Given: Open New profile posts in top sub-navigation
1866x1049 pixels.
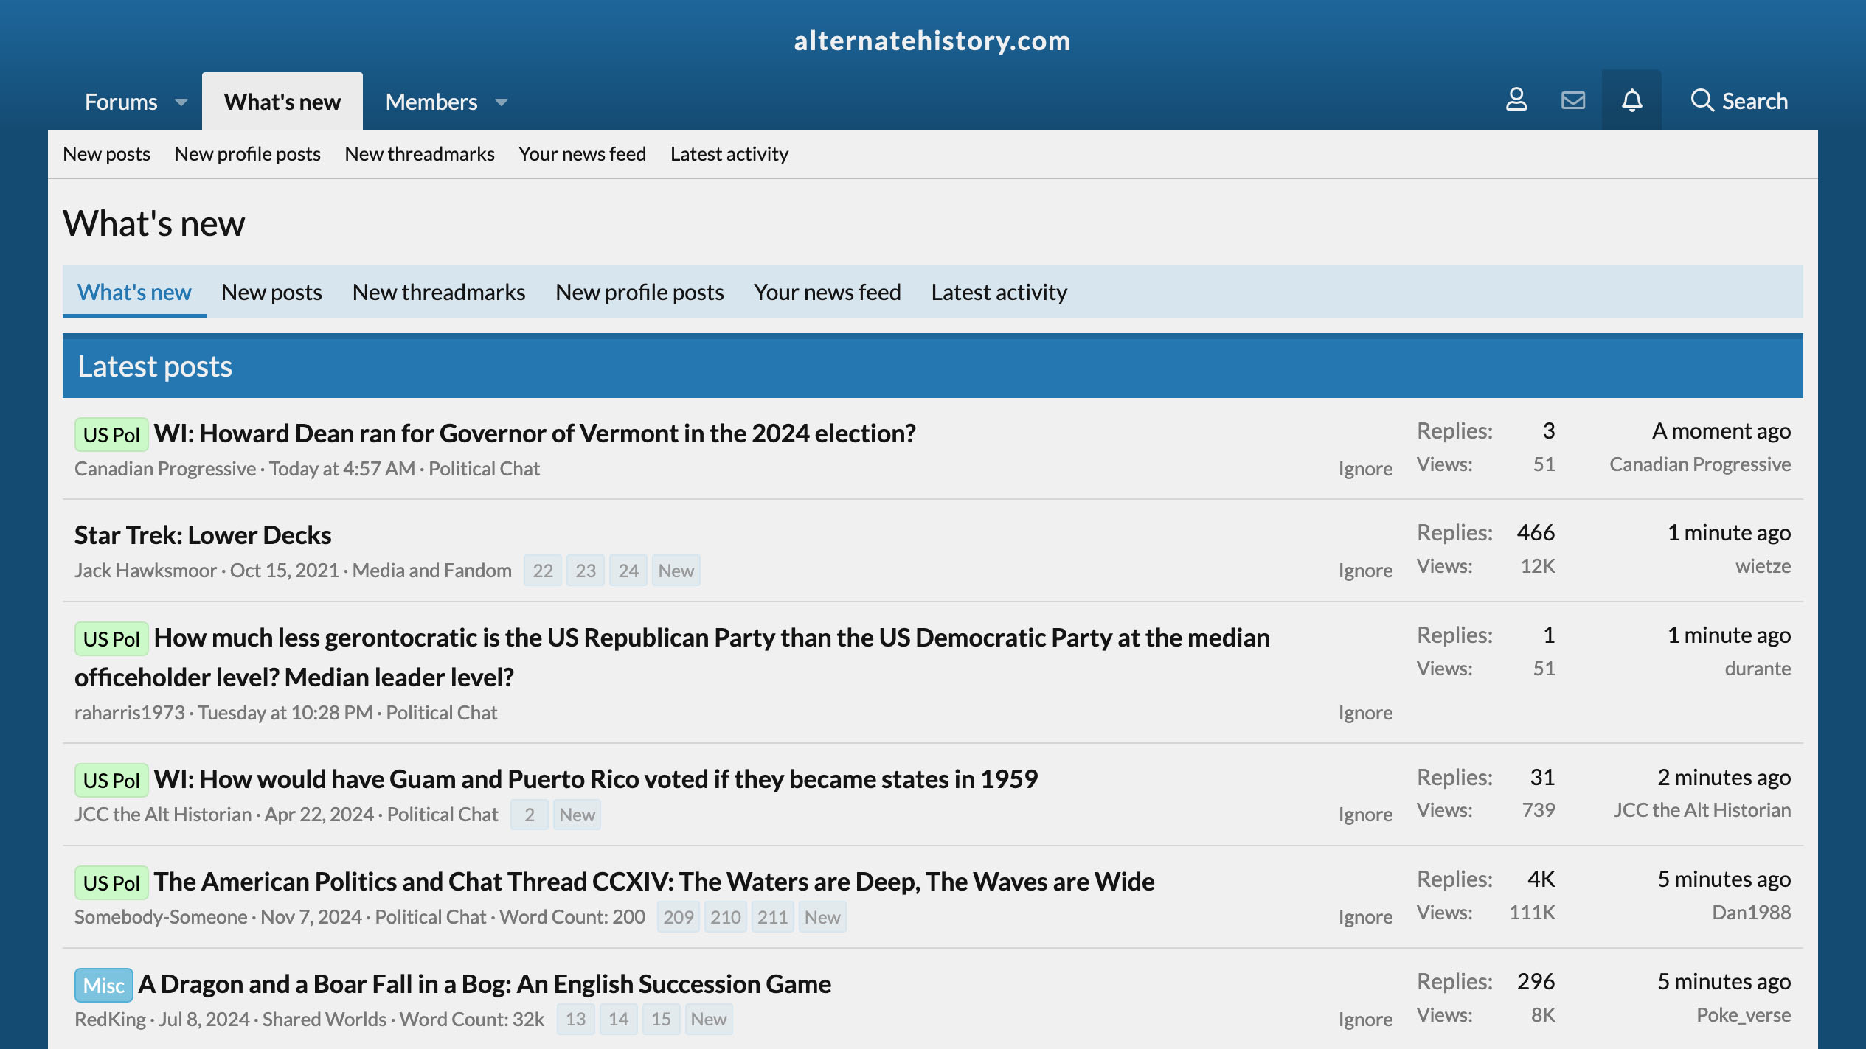Looking at the screenshot, I should 247,154.
